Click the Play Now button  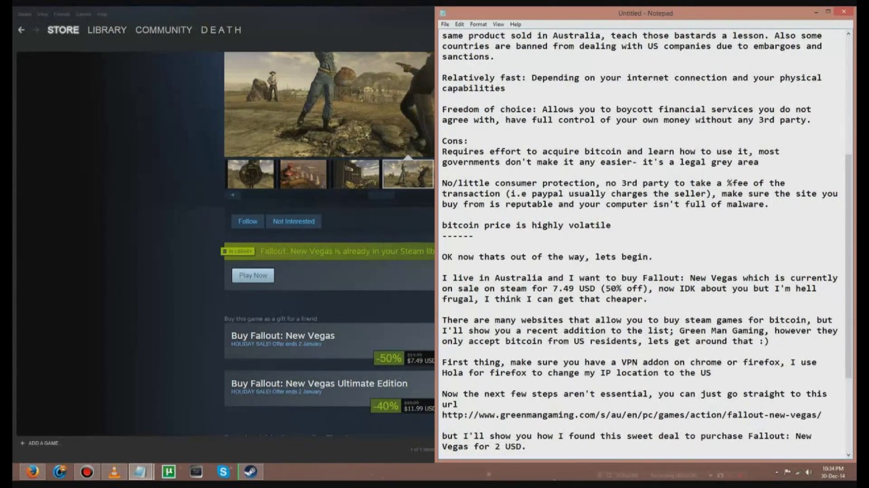(x=253, y=275)
